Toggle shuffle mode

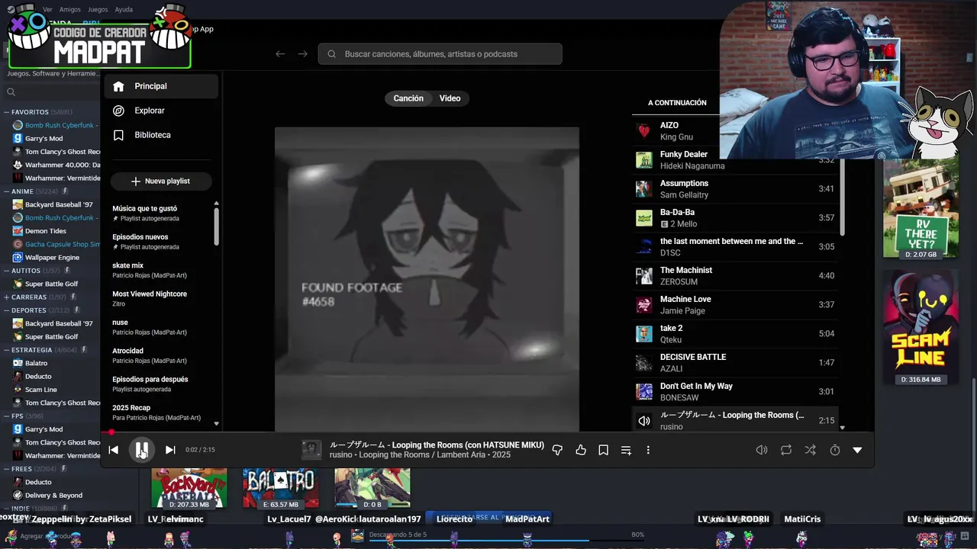click(x=811, y=450)
